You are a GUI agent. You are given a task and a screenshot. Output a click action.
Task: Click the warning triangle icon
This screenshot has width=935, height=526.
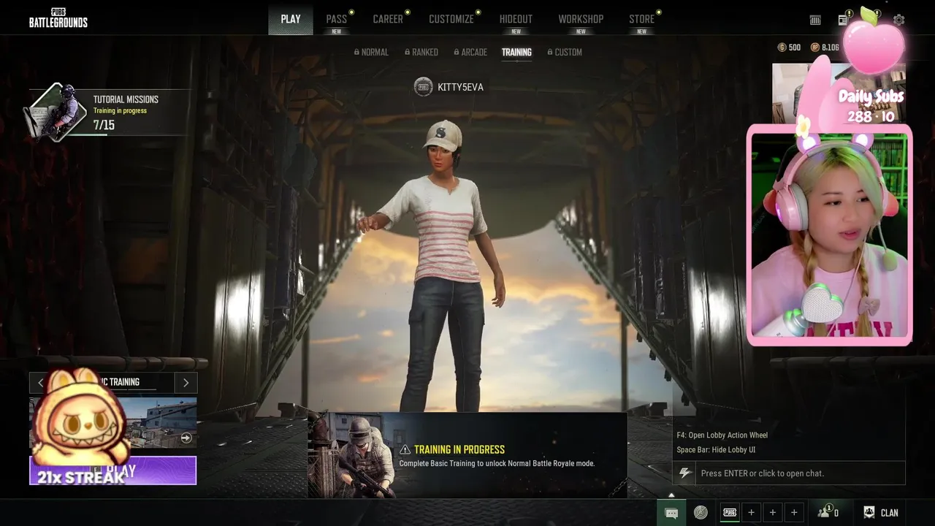click(x=405, y=449)
